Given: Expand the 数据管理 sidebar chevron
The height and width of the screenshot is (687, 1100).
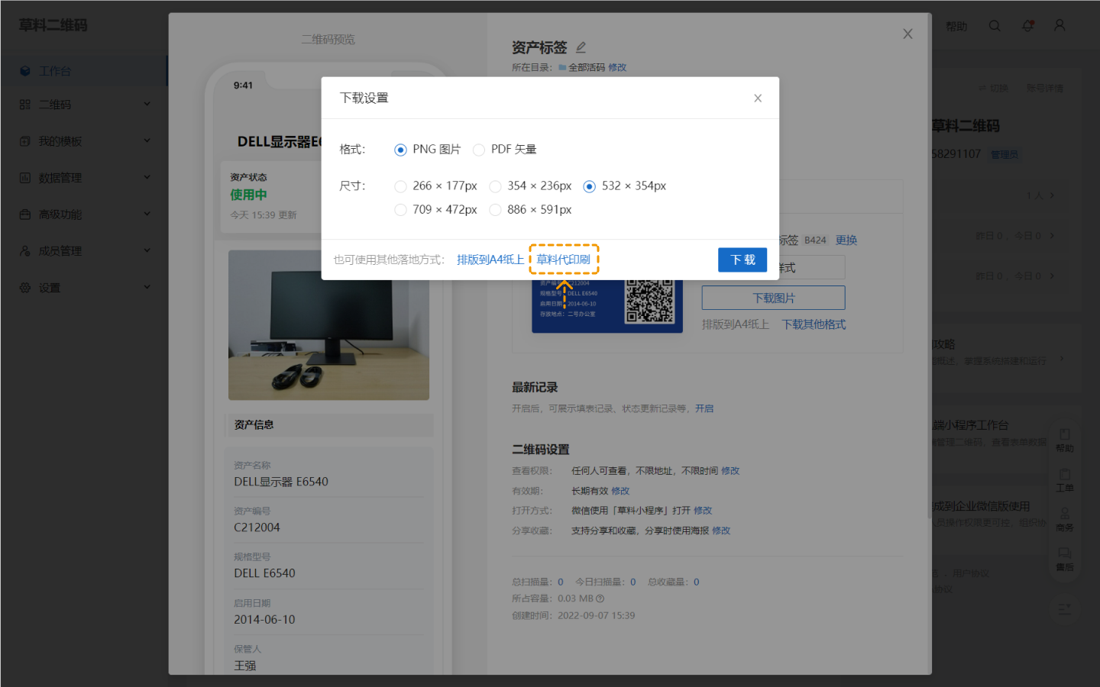Looking at the screenshot, I should click(147, 178).
